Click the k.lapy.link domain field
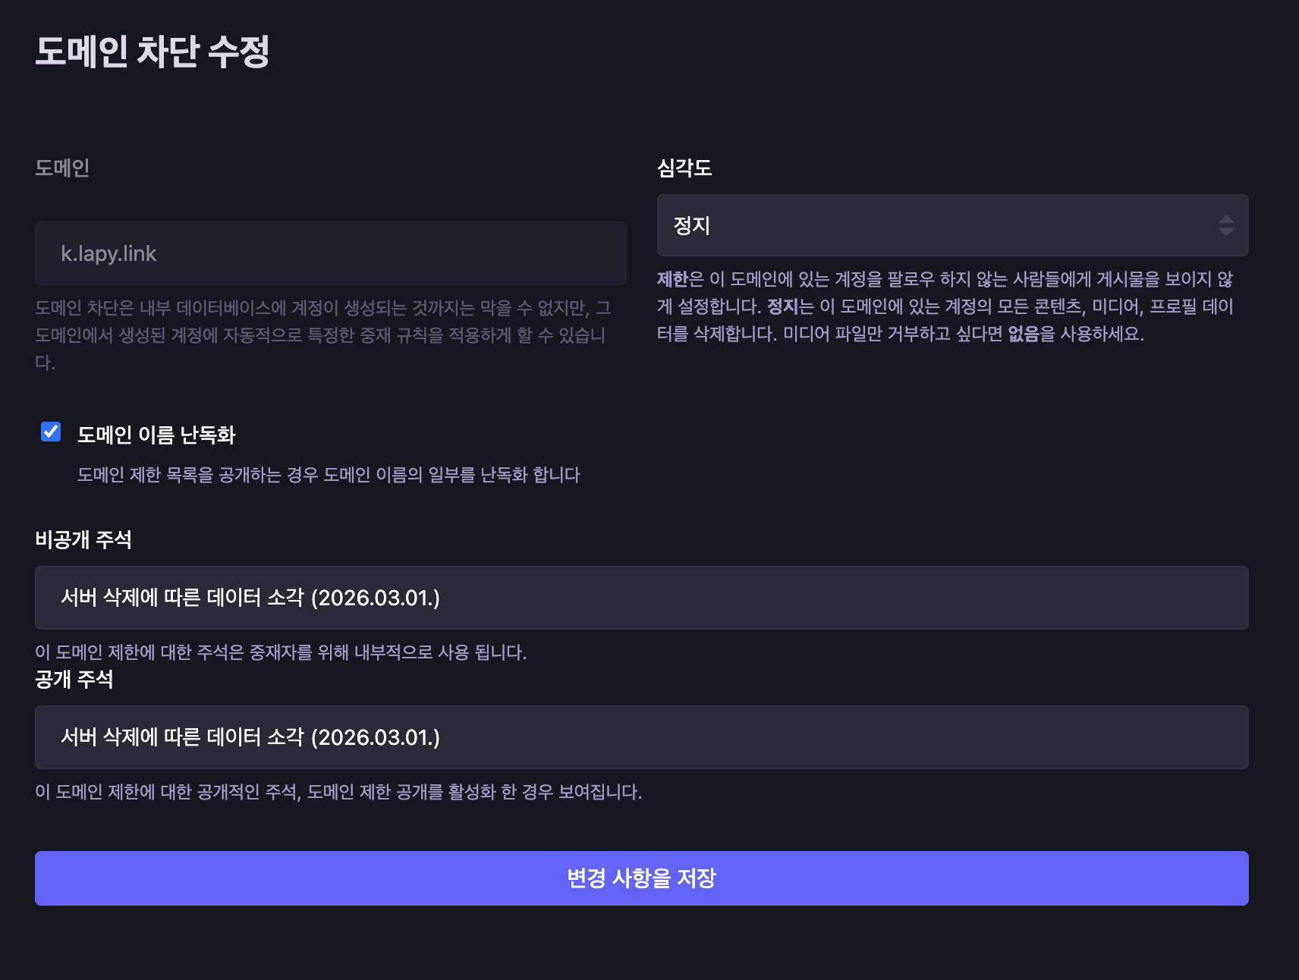The width and height of the screenshot is (1299, 980). [330, 253]
